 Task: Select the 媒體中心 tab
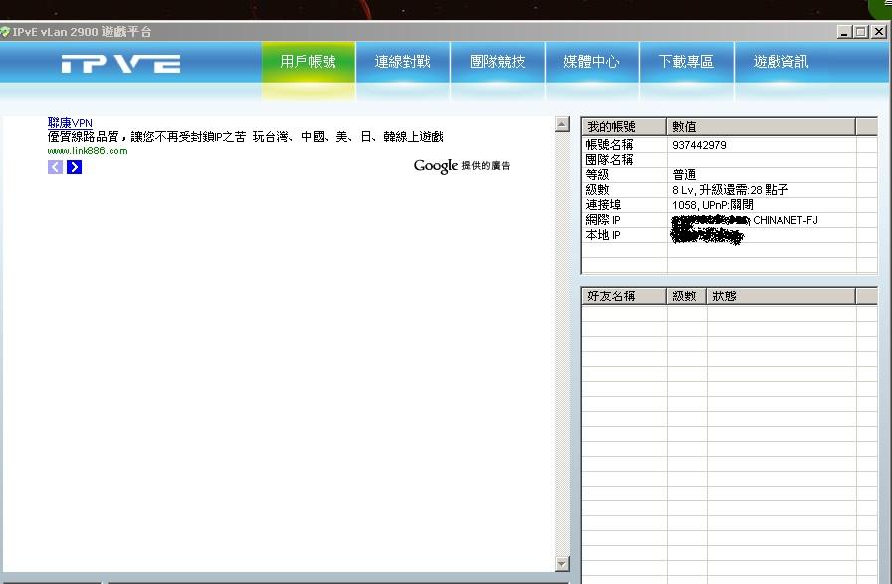click(591, 62)
